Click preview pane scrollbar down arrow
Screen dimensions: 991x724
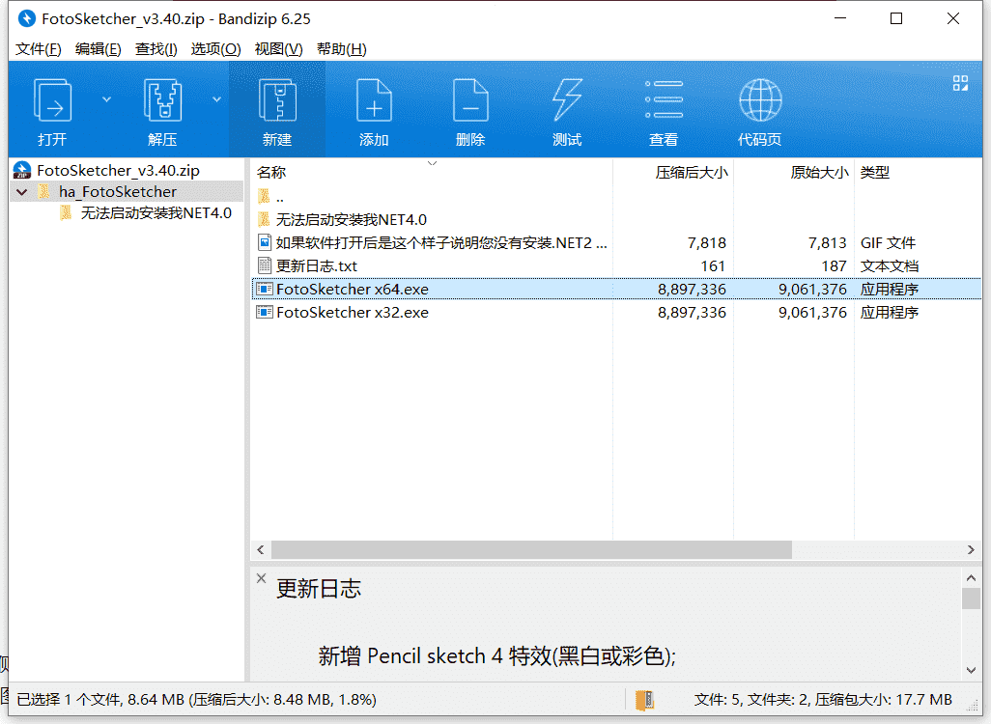click(972, 670)
